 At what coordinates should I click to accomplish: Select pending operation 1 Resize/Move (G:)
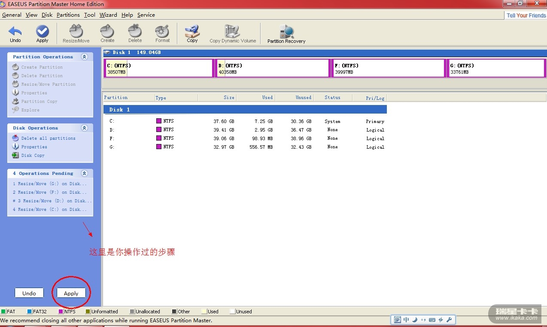click(50, 184)
